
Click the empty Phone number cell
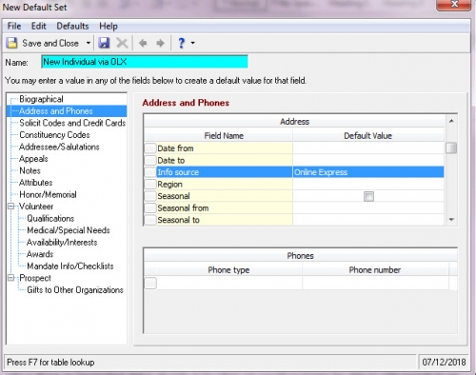(x=376, y=283)
